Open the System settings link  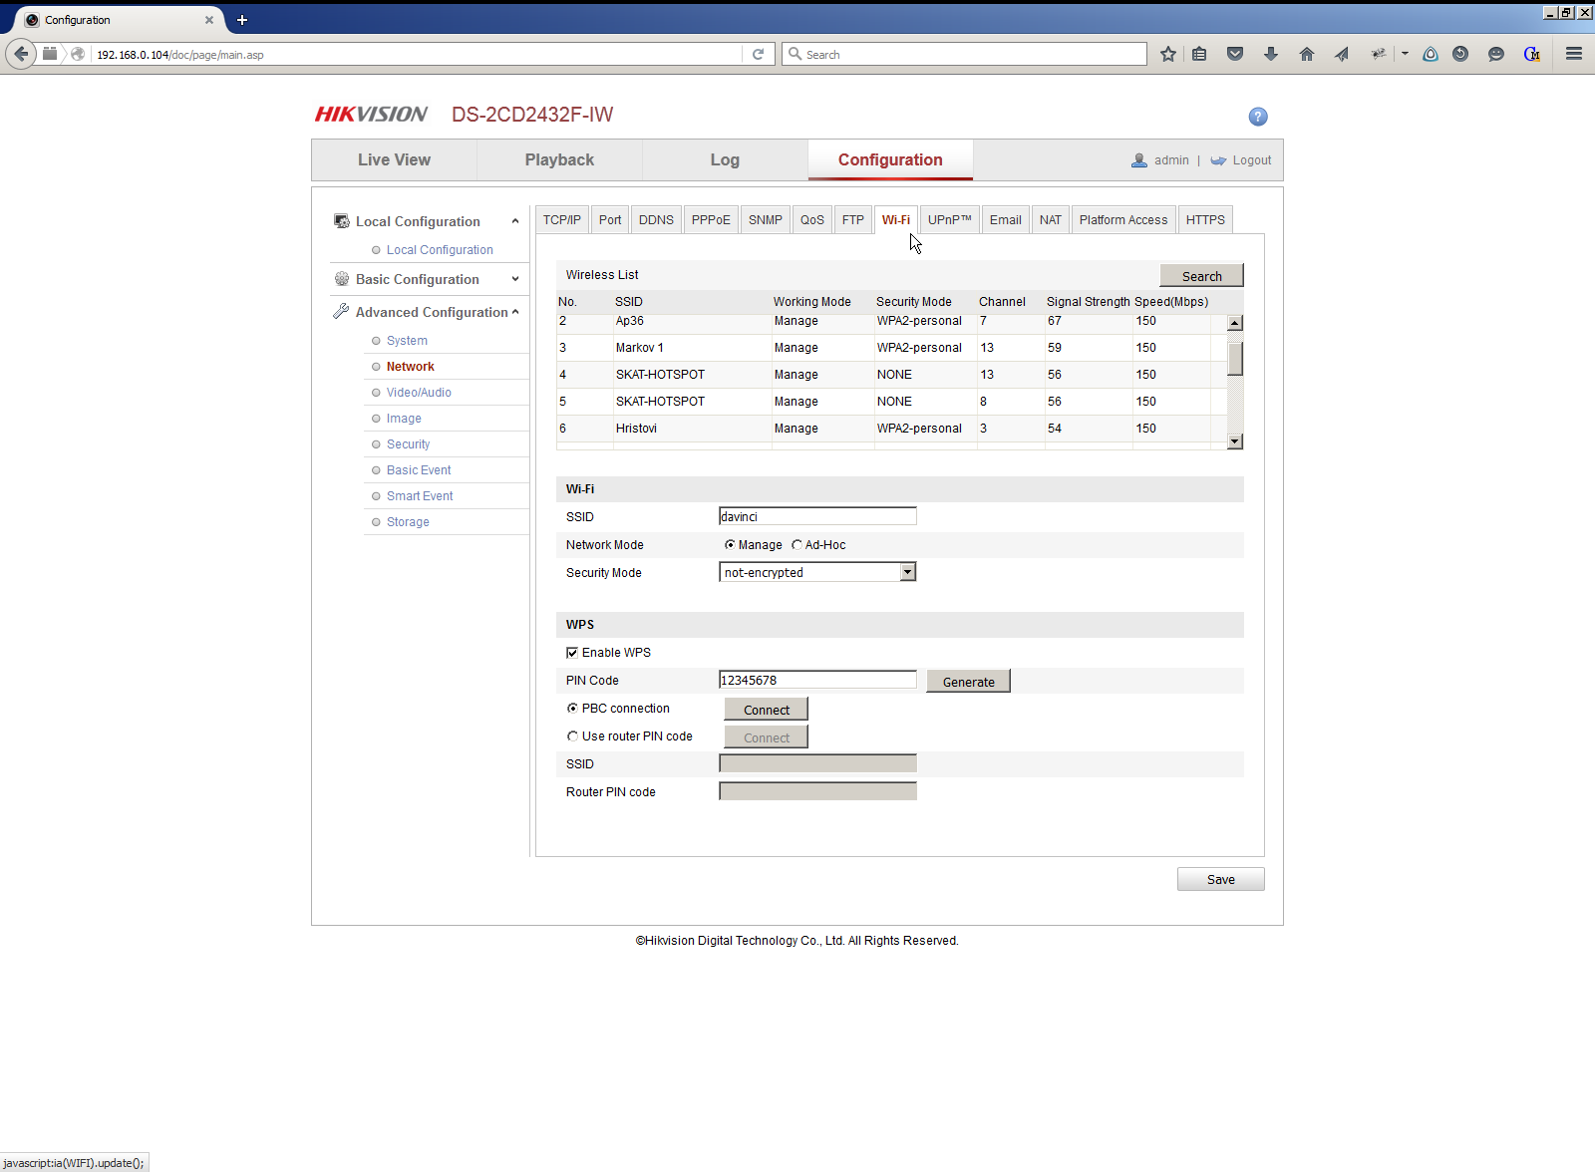point(407,341)
